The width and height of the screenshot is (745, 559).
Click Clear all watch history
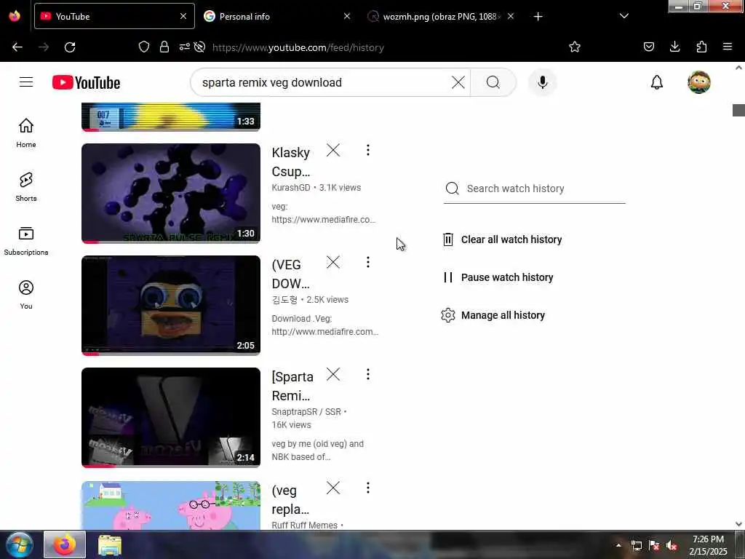[x=502, y=239]
